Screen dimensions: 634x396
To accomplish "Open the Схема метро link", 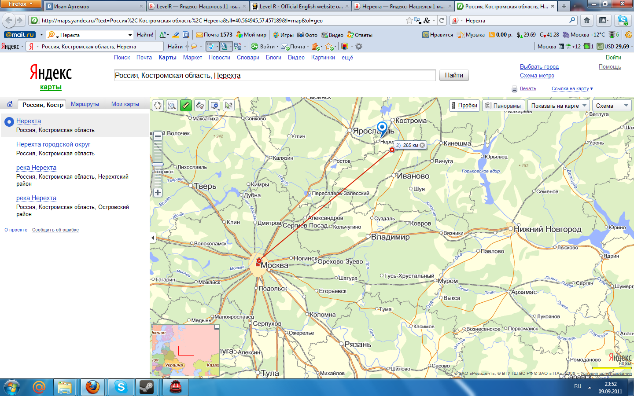I will (537, 76).
